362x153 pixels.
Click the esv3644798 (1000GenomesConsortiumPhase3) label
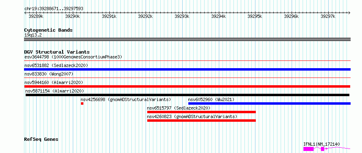coord(73,57)
